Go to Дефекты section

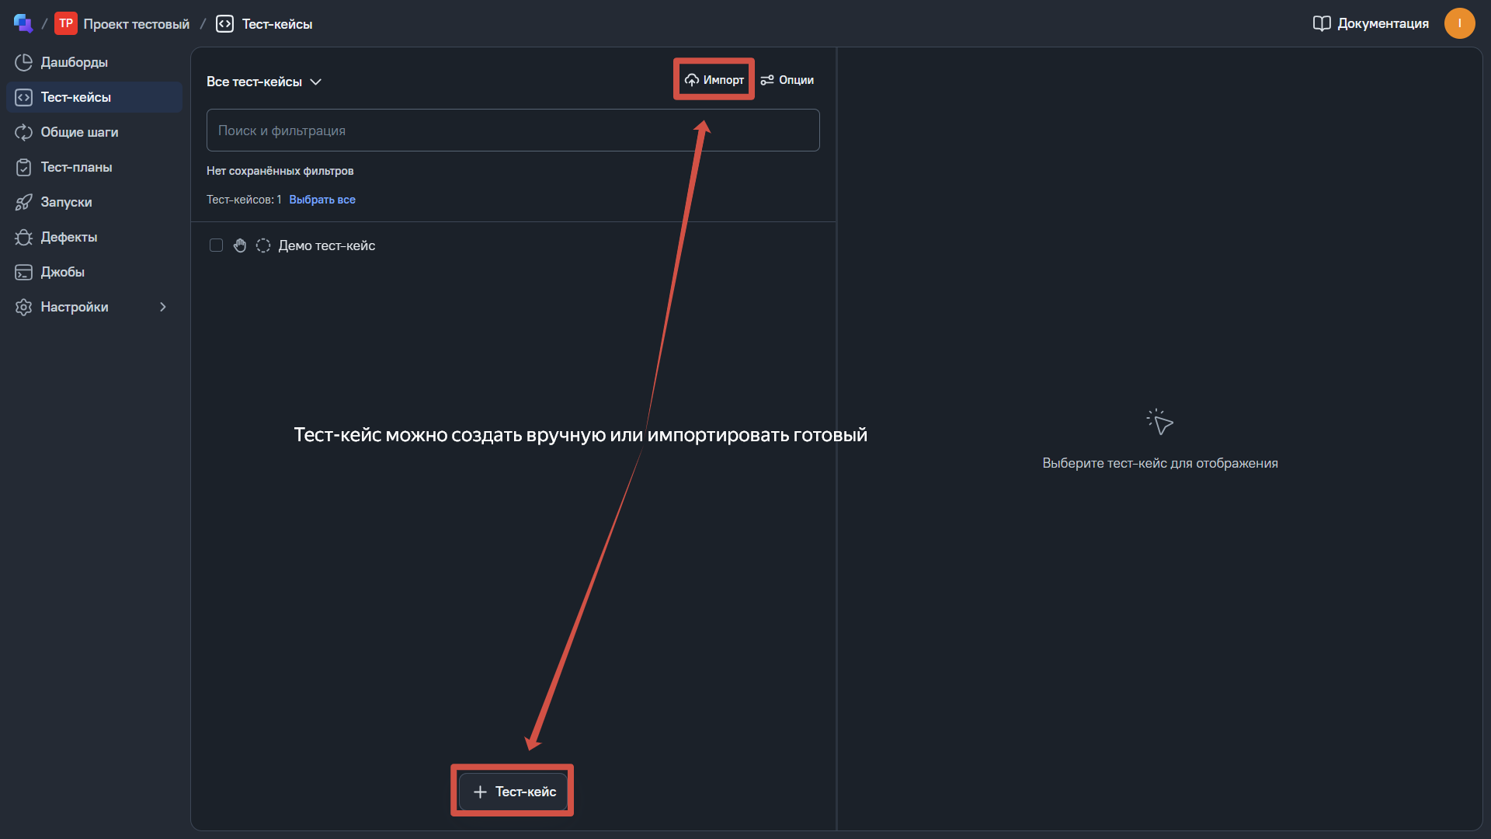(x=68, y=237)
